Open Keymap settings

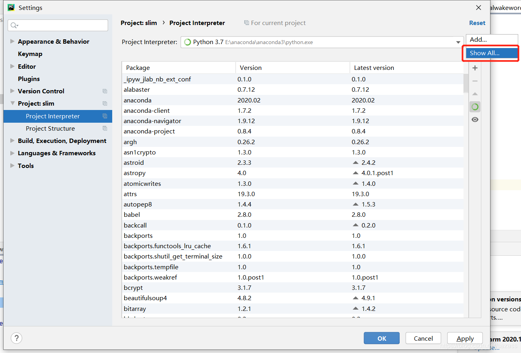30,54
